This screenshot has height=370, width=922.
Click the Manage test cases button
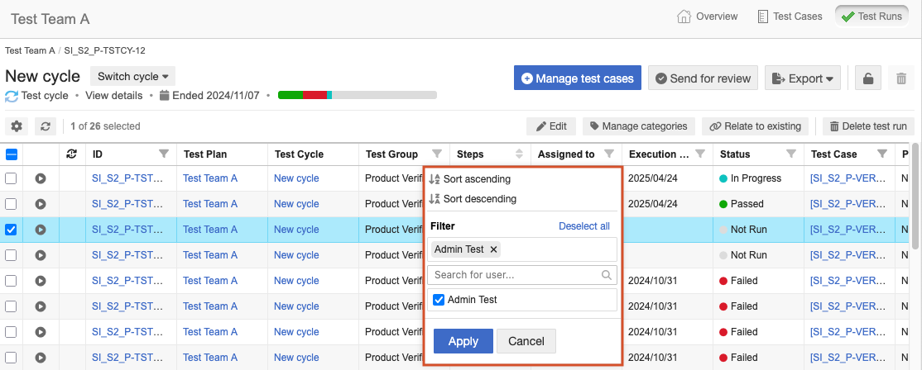[578, 78]
